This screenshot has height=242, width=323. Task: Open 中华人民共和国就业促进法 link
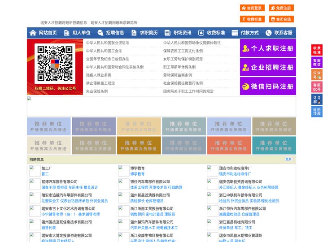pyautogui.click(x=108, y=43)
